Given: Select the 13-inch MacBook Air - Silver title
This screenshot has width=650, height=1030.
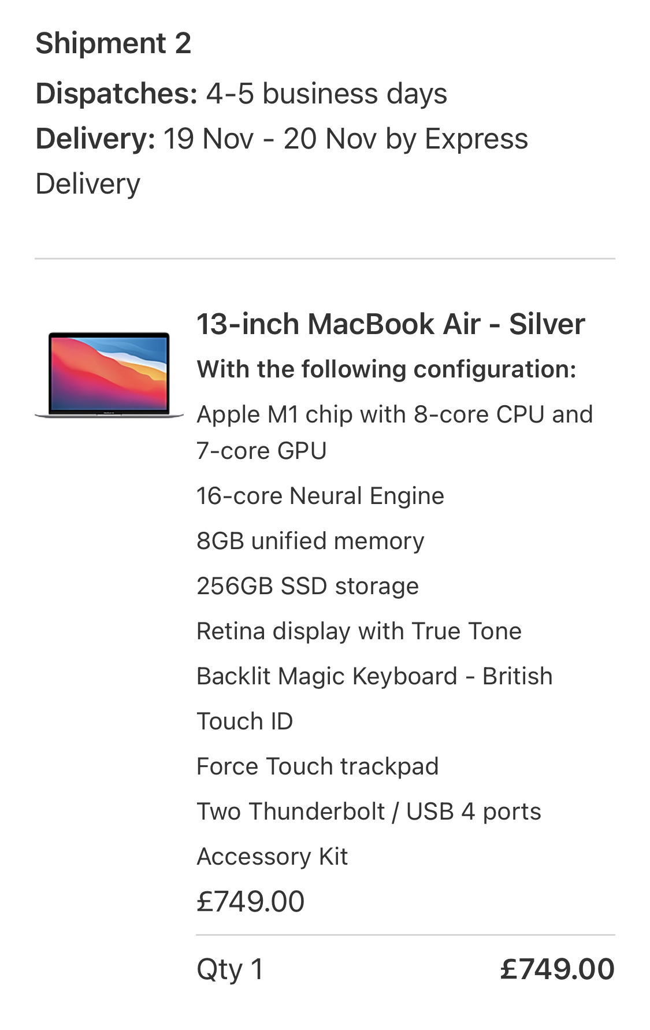Looking at the screenshot, I should point(391,324).
